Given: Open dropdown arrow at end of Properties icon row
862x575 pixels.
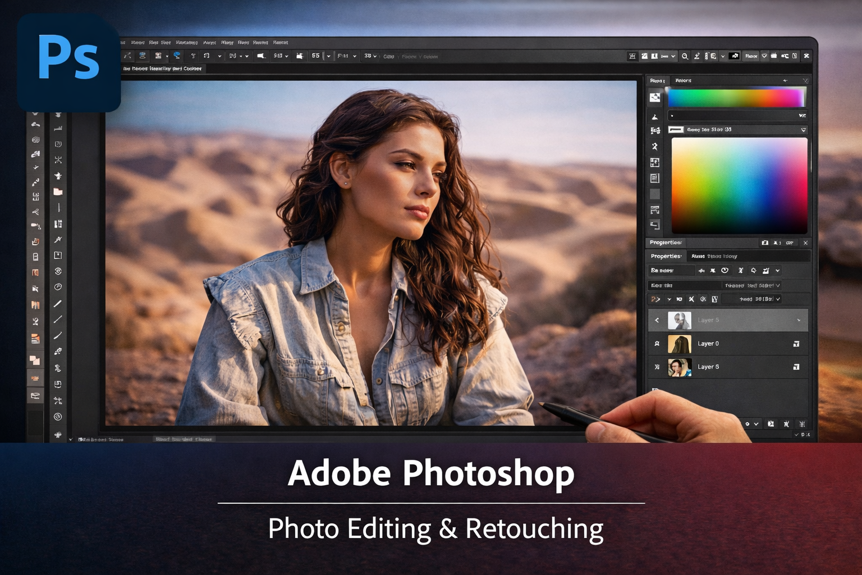Looking at the screenshot, I should click(777, 271).
